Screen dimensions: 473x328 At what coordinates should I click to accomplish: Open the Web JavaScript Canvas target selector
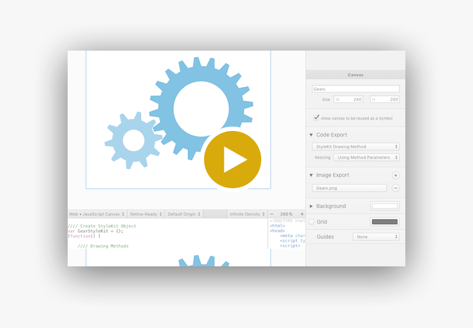tap(97, 214)
